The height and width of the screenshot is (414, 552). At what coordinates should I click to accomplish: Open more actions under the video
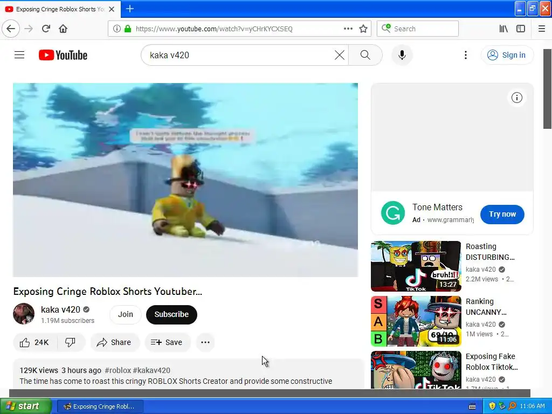pos(205,342)
